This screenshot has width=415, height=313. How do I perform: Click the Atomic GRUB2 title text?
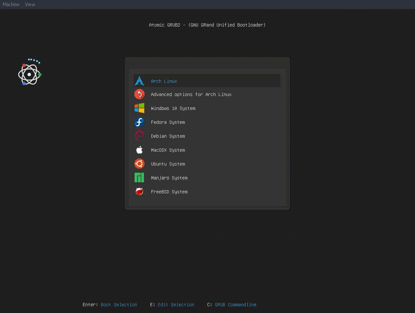tap(207, 25)
